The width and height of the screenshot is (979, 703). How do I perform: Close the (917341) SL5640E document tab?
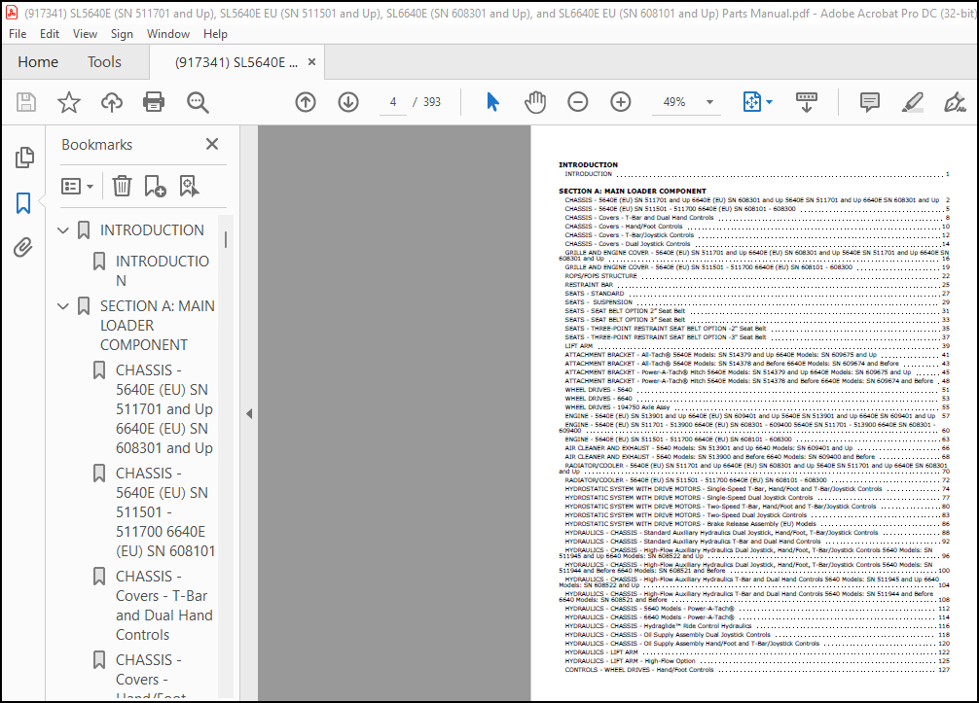coord(311,62)
